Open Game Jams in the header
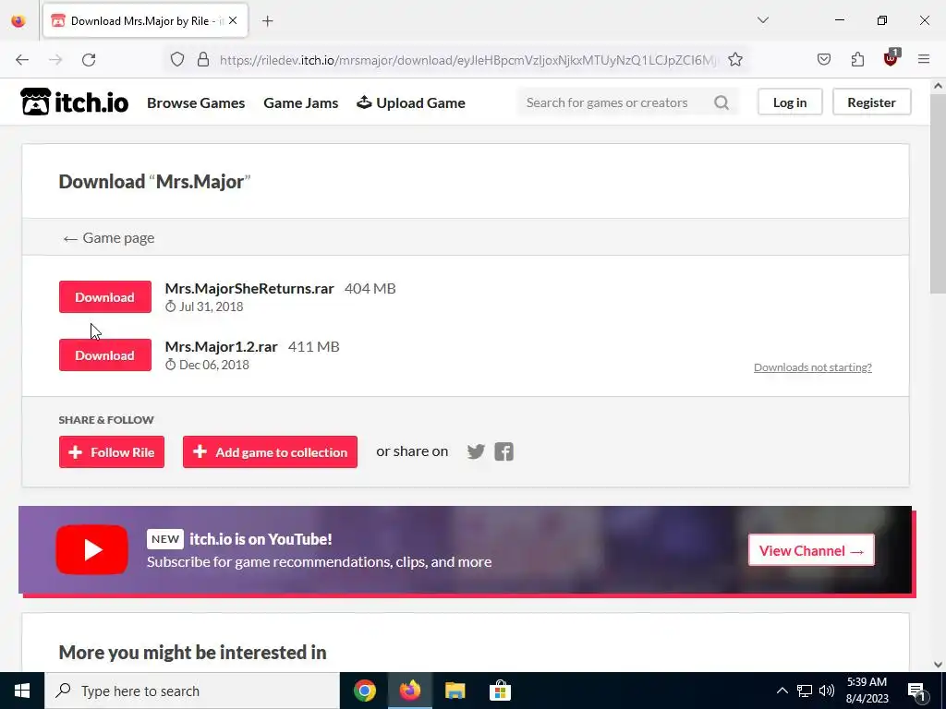The width and height of the screenshot is (946, 709). coord(300,103)
